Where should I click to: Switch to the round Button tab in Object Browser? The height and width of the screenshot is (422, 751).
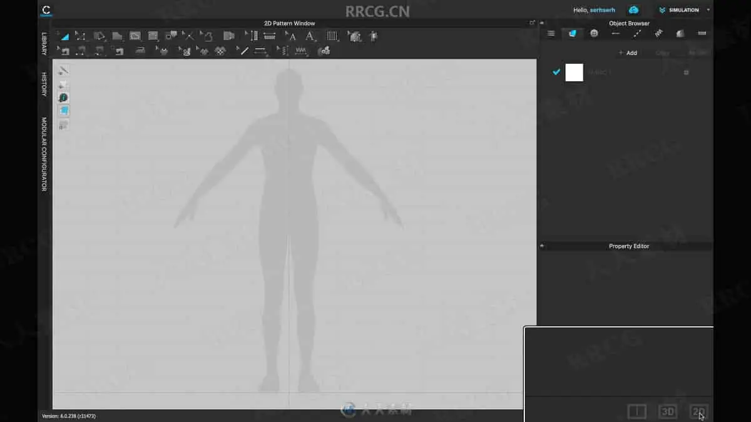[594, 33]
